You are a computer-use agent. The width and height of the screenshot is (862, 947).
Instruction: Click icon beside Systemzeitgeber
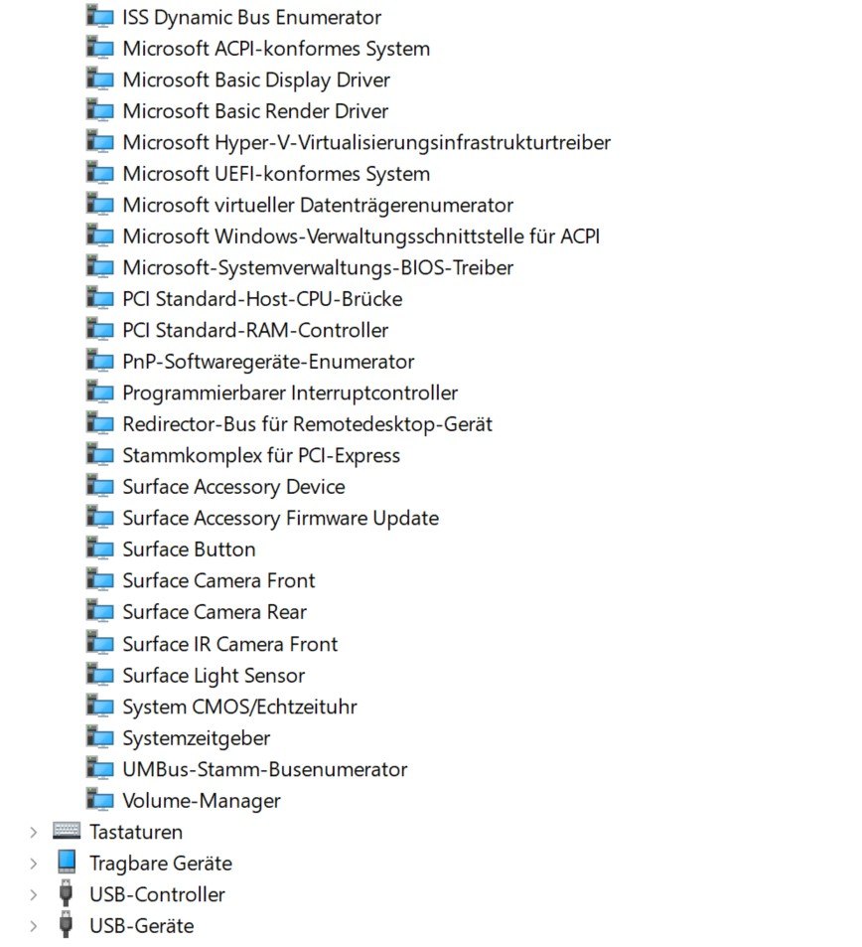[x=99, y=738]
